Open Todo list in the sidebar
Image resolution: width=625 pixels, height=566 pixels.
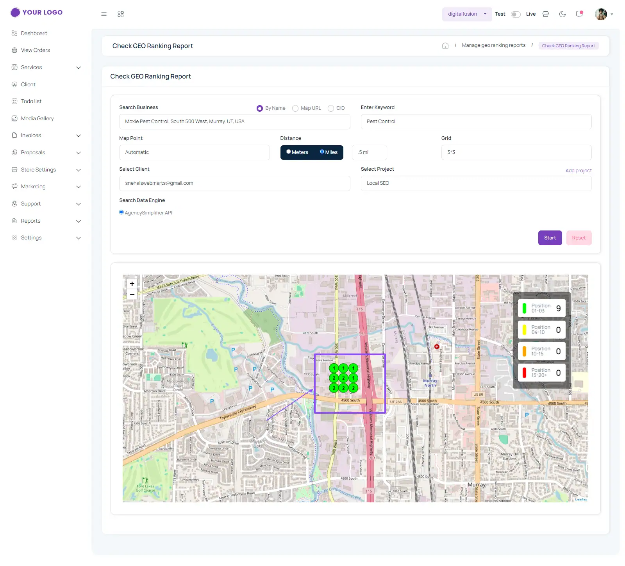[x=31, y=101]
